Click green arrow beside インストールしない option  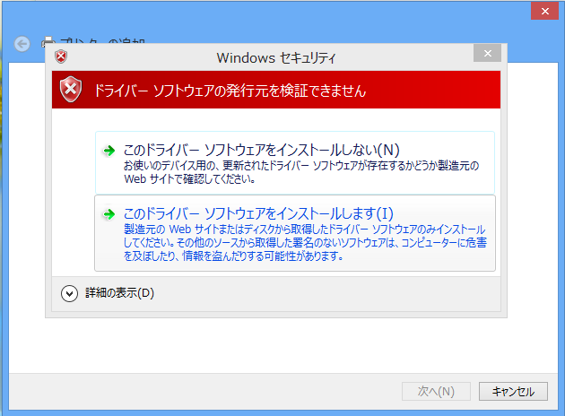109,151
